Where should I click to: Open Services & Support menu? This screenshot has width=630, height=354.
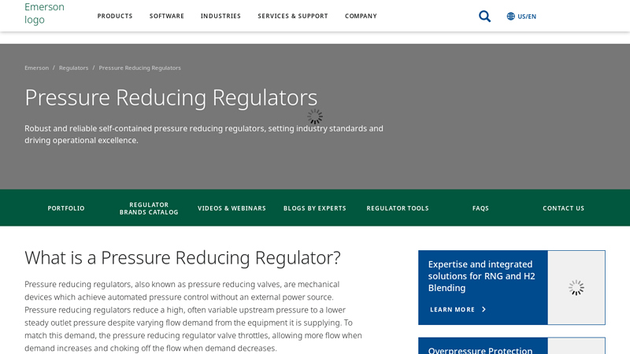tap(293, 16)
